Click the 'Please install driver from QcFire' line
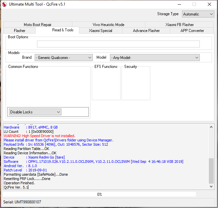 point(58,140)
